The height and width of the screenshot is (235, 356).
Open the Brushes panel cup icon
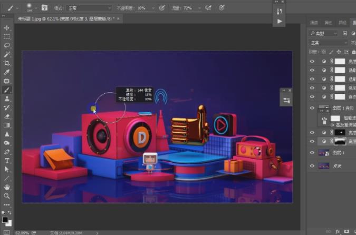pyautogui.click(x=324, y=121)
